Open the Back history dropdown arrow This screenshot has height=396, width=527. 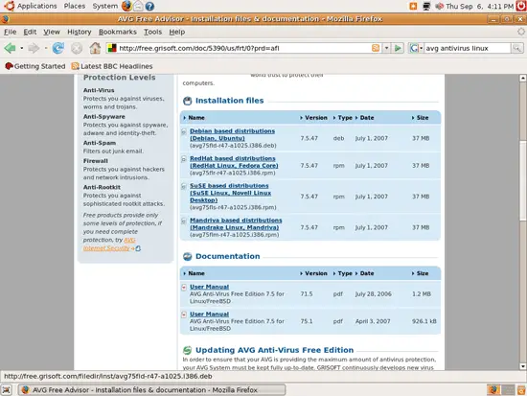[22, 48]
